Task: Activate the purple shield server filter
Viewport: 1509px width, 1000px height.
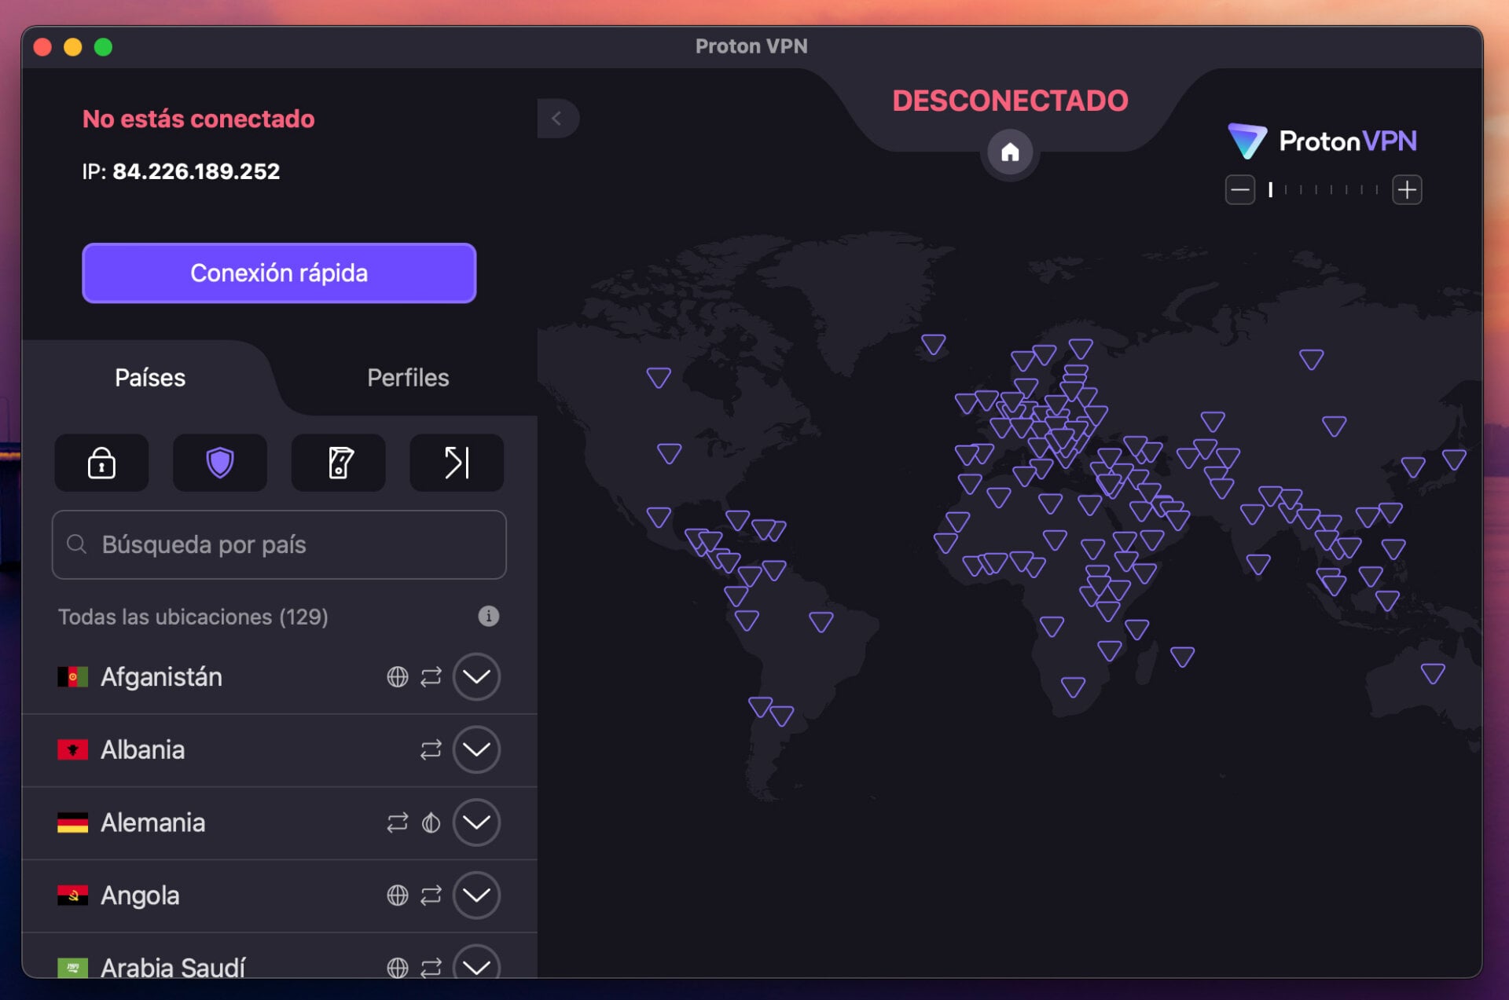Action: (220, 463)
